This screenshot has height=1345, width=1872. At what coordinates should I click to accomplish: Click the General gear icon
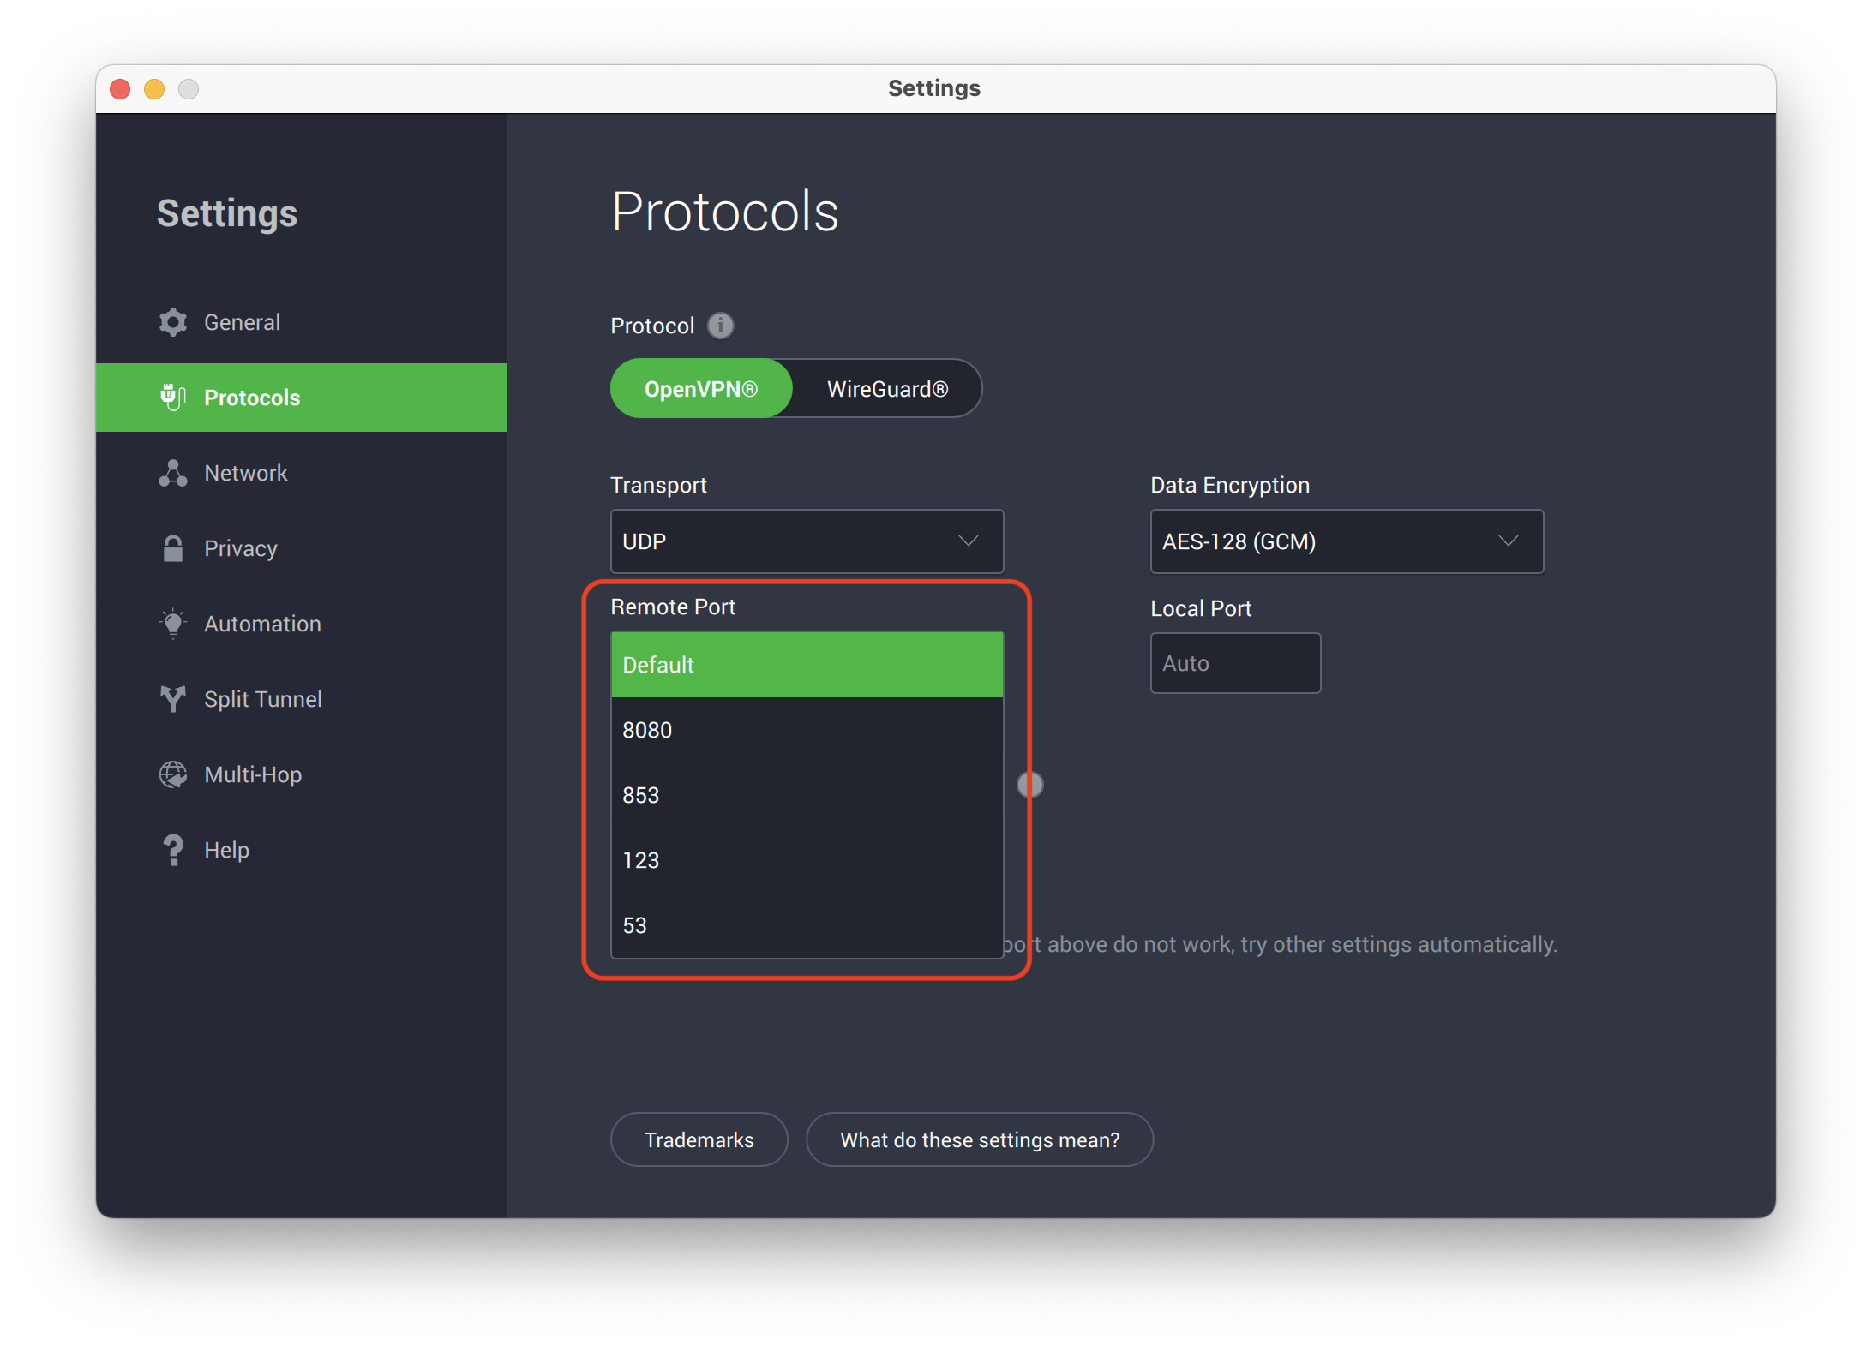(x=173, y=322)
